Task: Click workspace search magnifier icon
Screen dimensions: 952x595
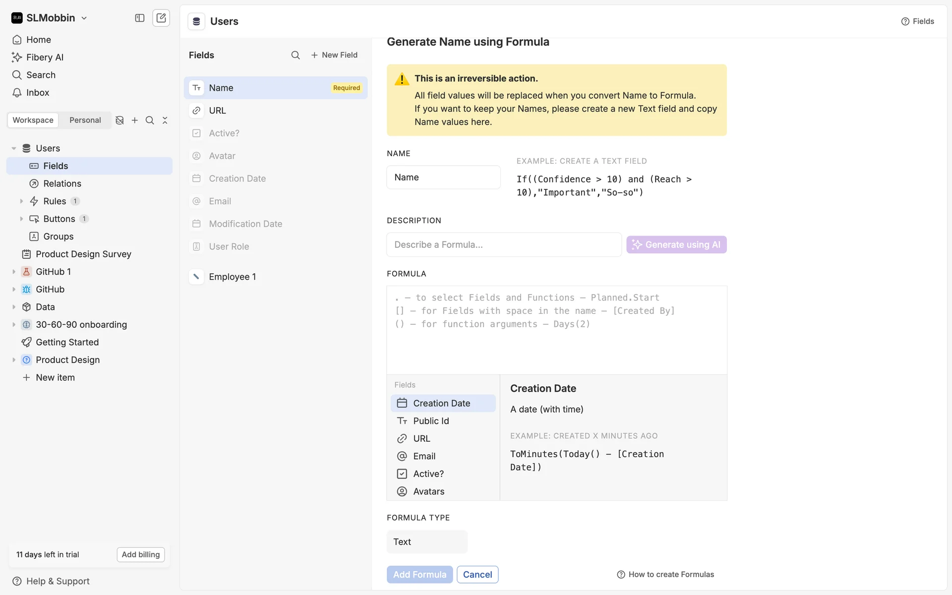Action: coord(150,120)
